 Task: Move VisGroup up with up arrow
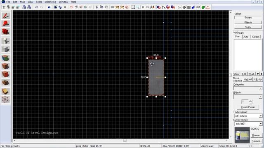[258, 74]
